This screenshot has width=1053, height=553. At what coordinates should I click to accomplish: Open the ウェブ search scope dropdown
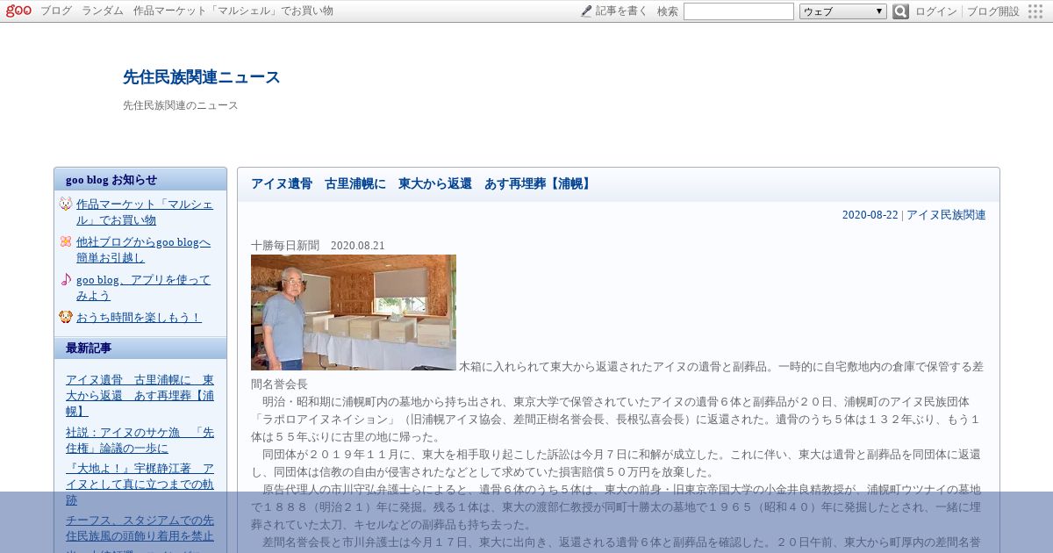tap(843, 11)
